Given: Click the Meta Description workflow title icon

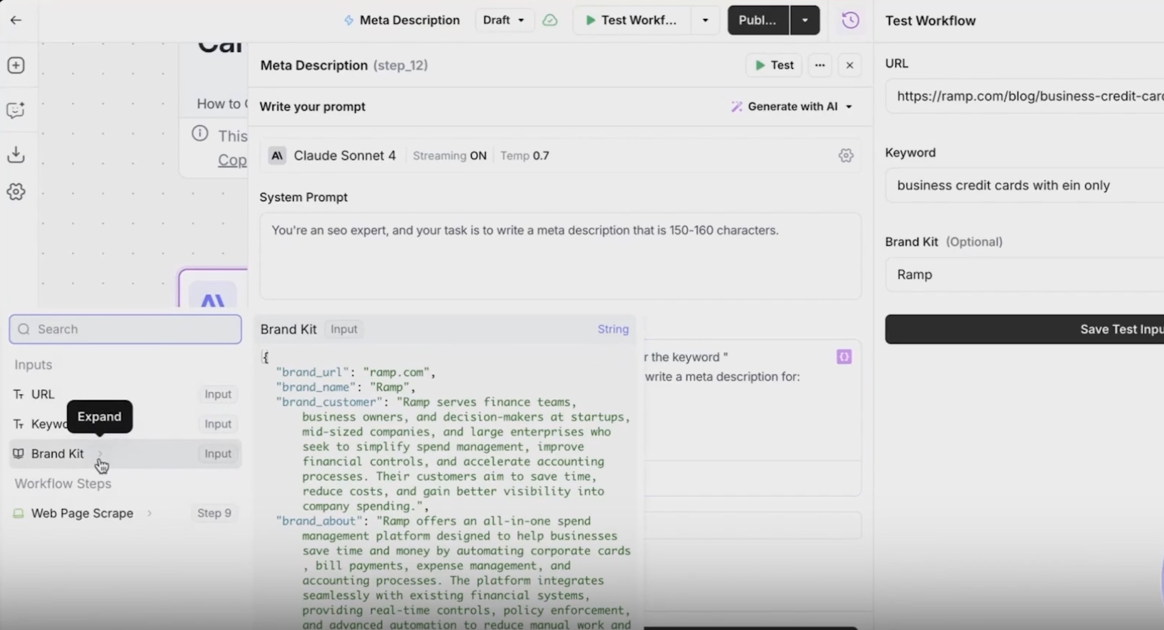Looking at the screenshot, I should click(348, 20).
